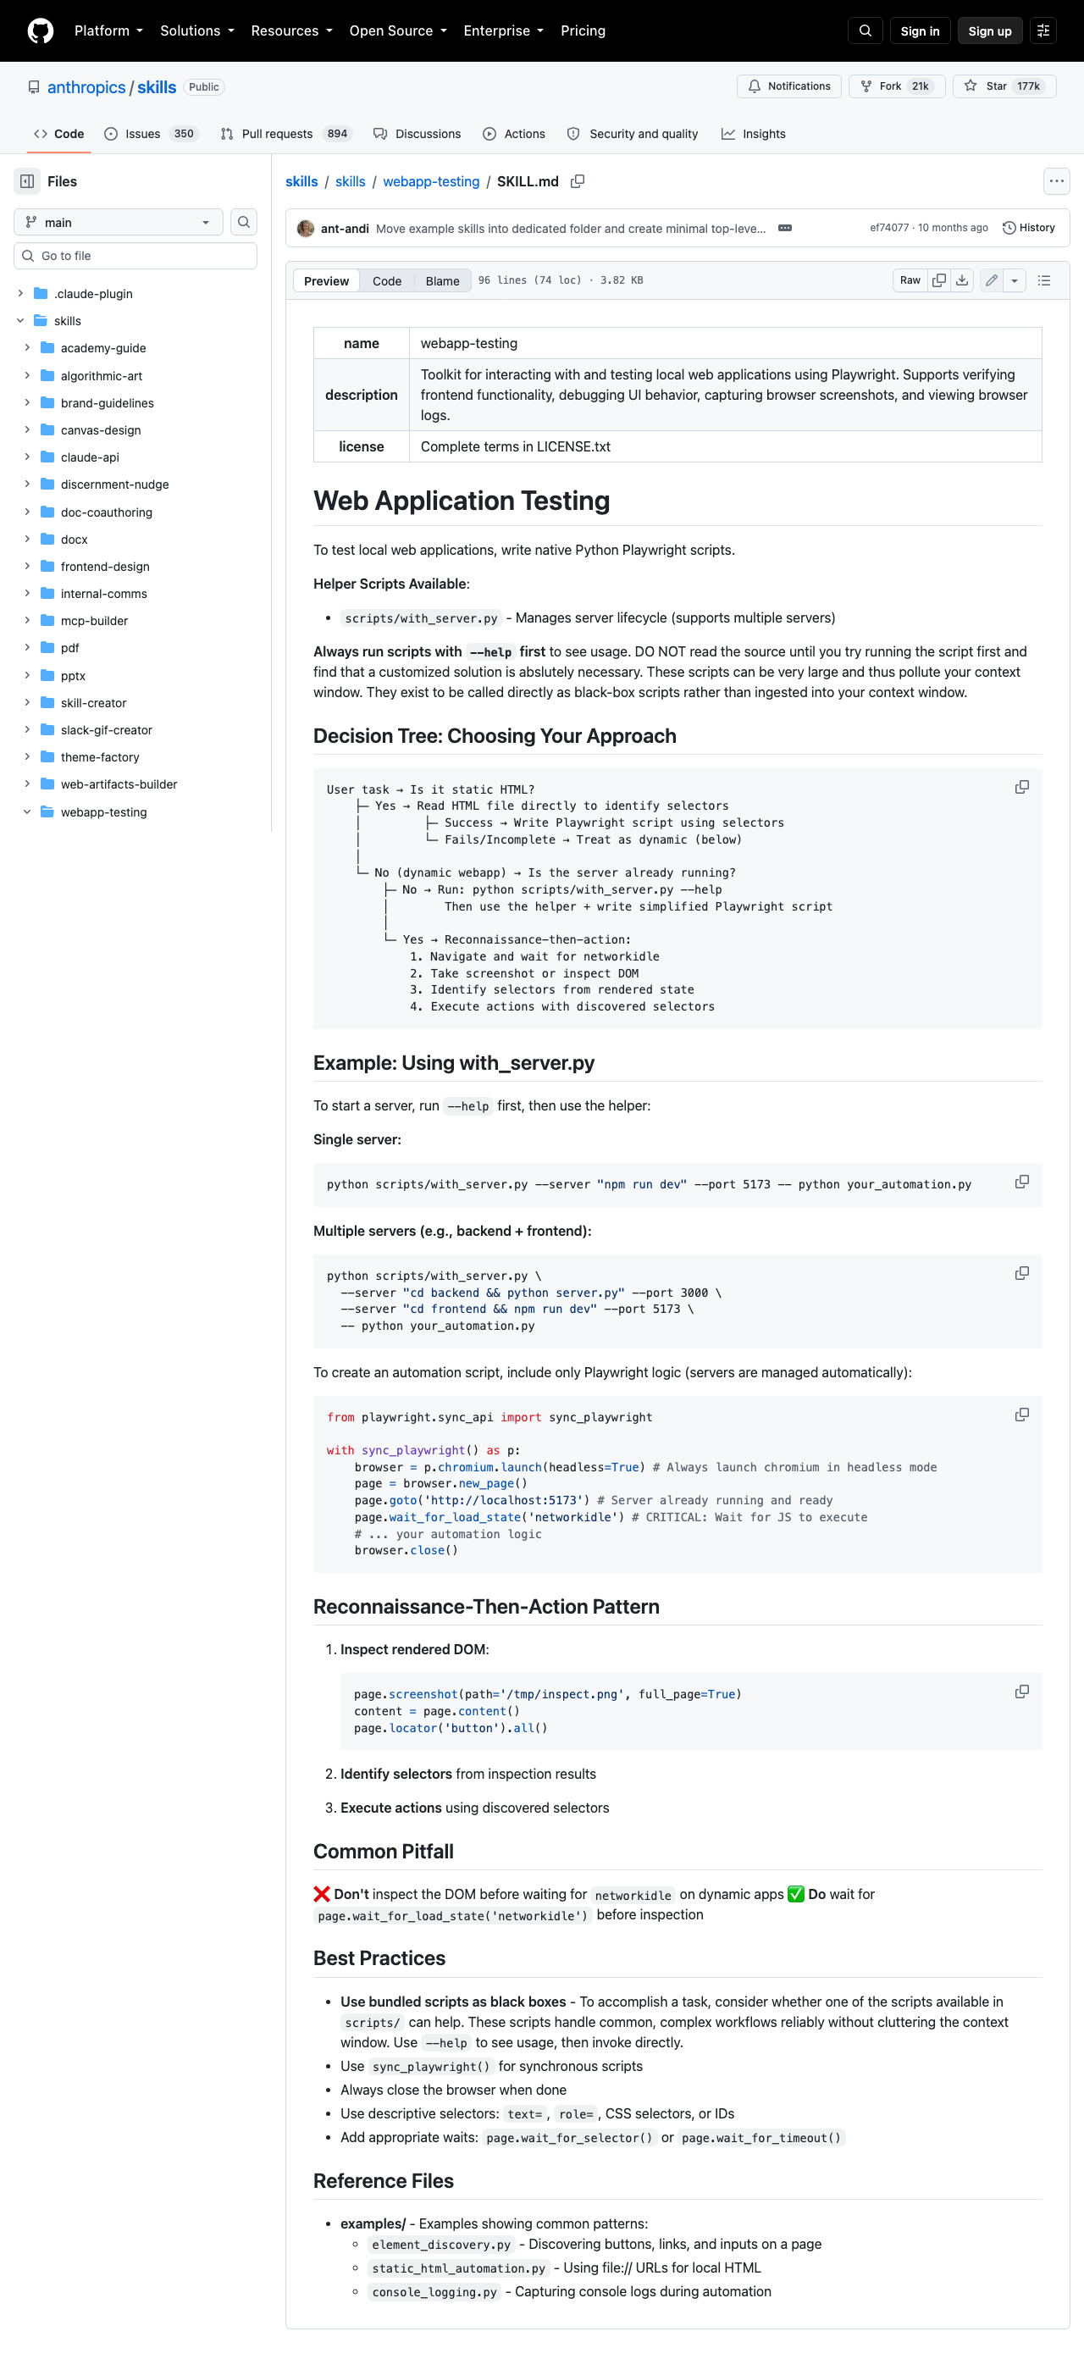The image size is (1084, 2370).
Task: Copy the page.screenshot code block
Action: click(1021, 1692)
